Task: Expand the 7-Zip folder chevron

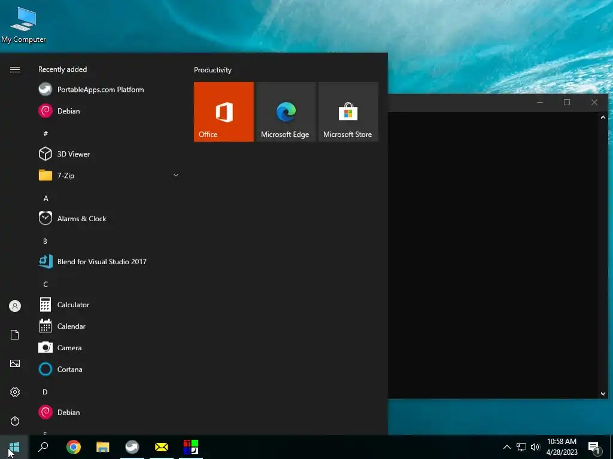Action: point(176,175)
